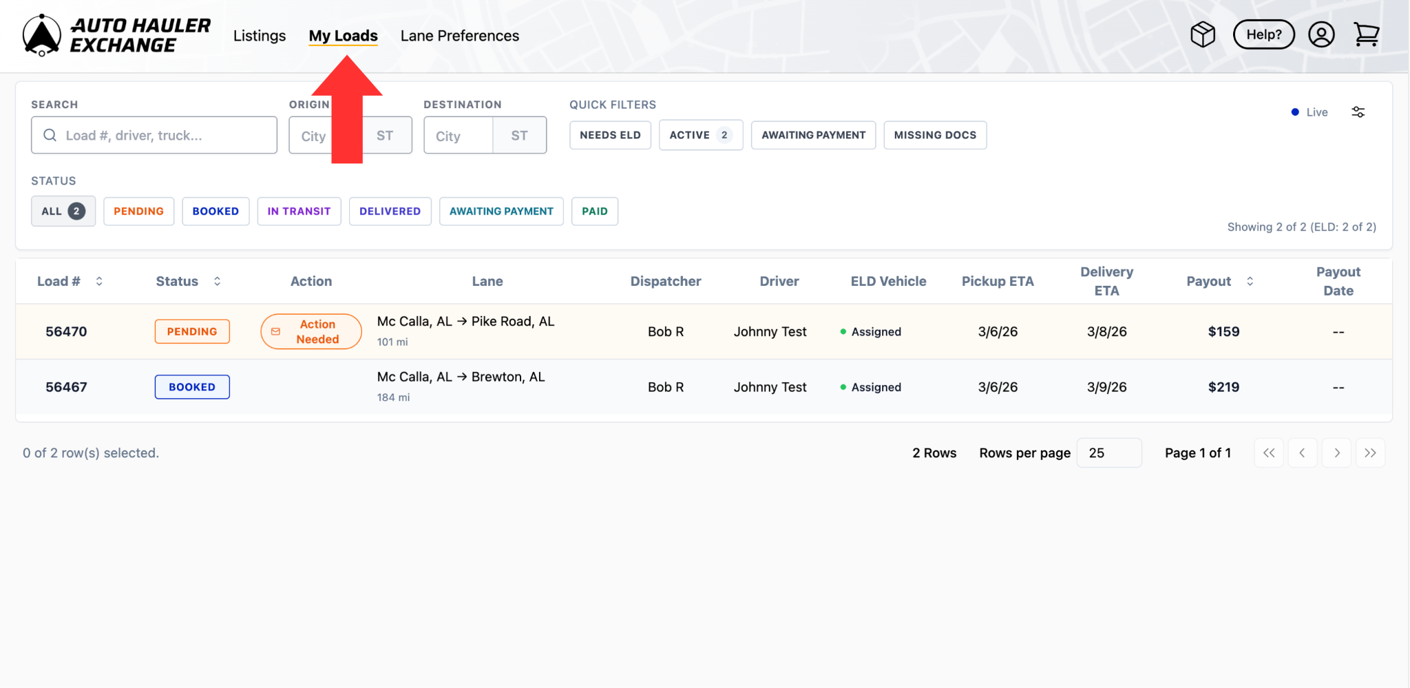Go to the last page with double-chevron
The image size is (1410, 688).
click(1370, 453)
